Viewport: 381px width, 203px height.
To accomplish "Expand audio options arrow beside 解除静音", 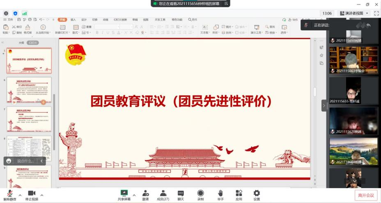I will pyautogui.click(x=20, y=195).
